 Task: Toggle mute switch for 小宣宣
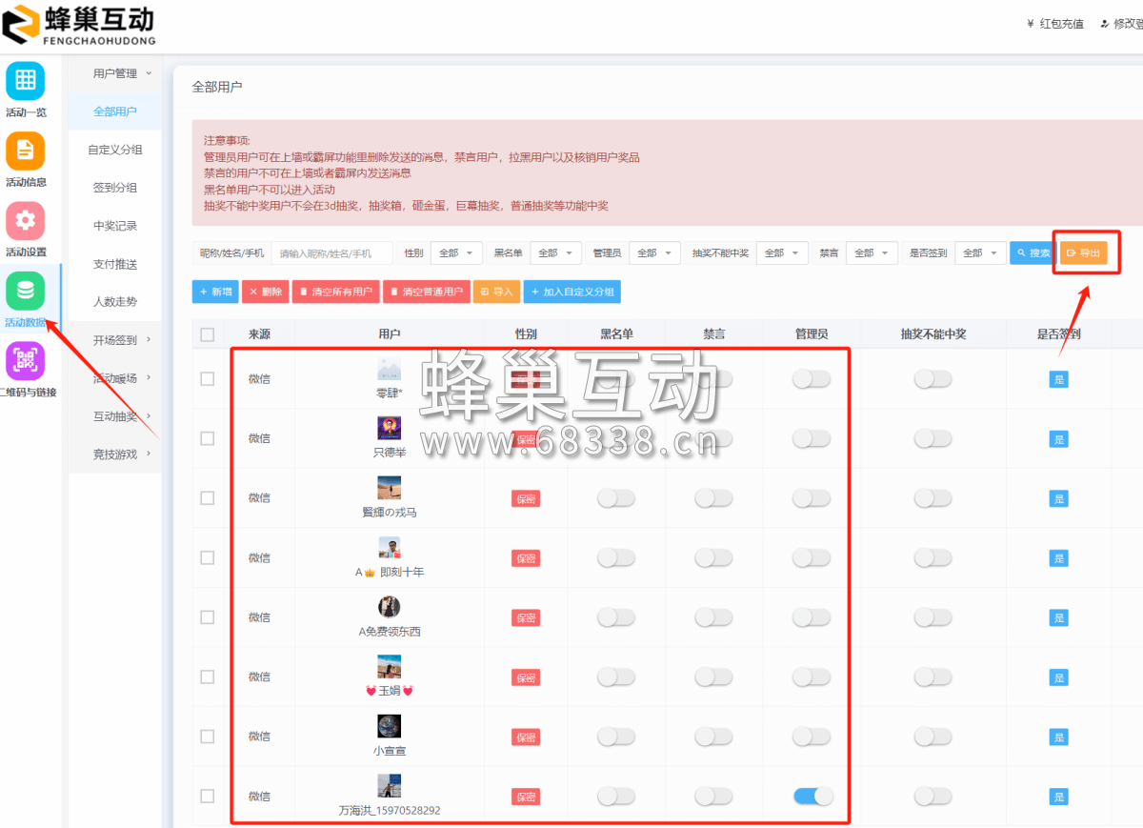[713, 736]
